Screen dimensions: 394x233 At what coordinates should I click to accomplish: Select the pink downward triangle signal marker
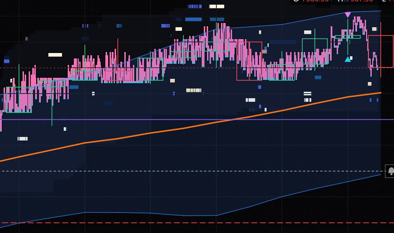click(348, 15)
